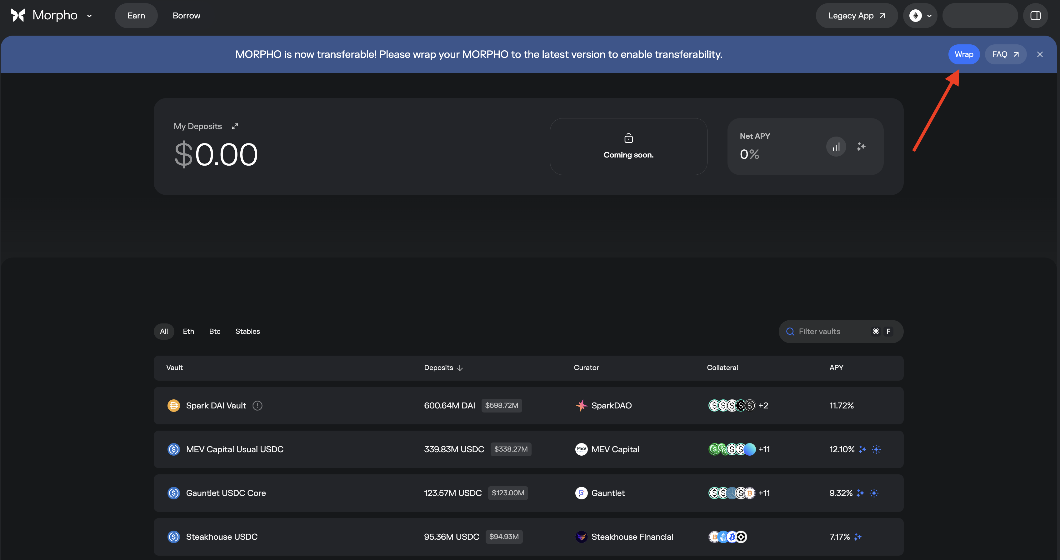Screen dimensions: 1060x560
Task: Expand the My Deposits arrow icon
Action: [235, 126]
